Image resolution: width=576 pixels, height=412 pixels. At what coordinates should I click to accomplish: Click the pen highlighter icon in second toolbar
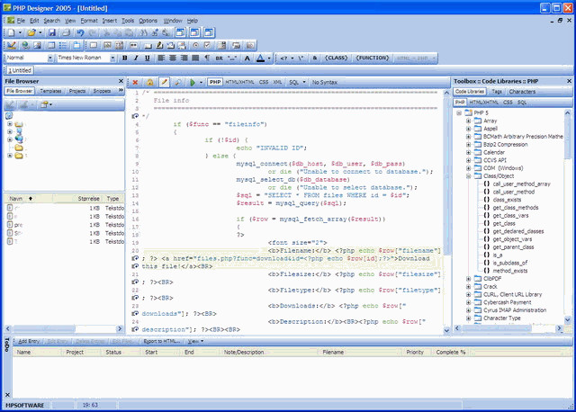(x=159, y=45)
